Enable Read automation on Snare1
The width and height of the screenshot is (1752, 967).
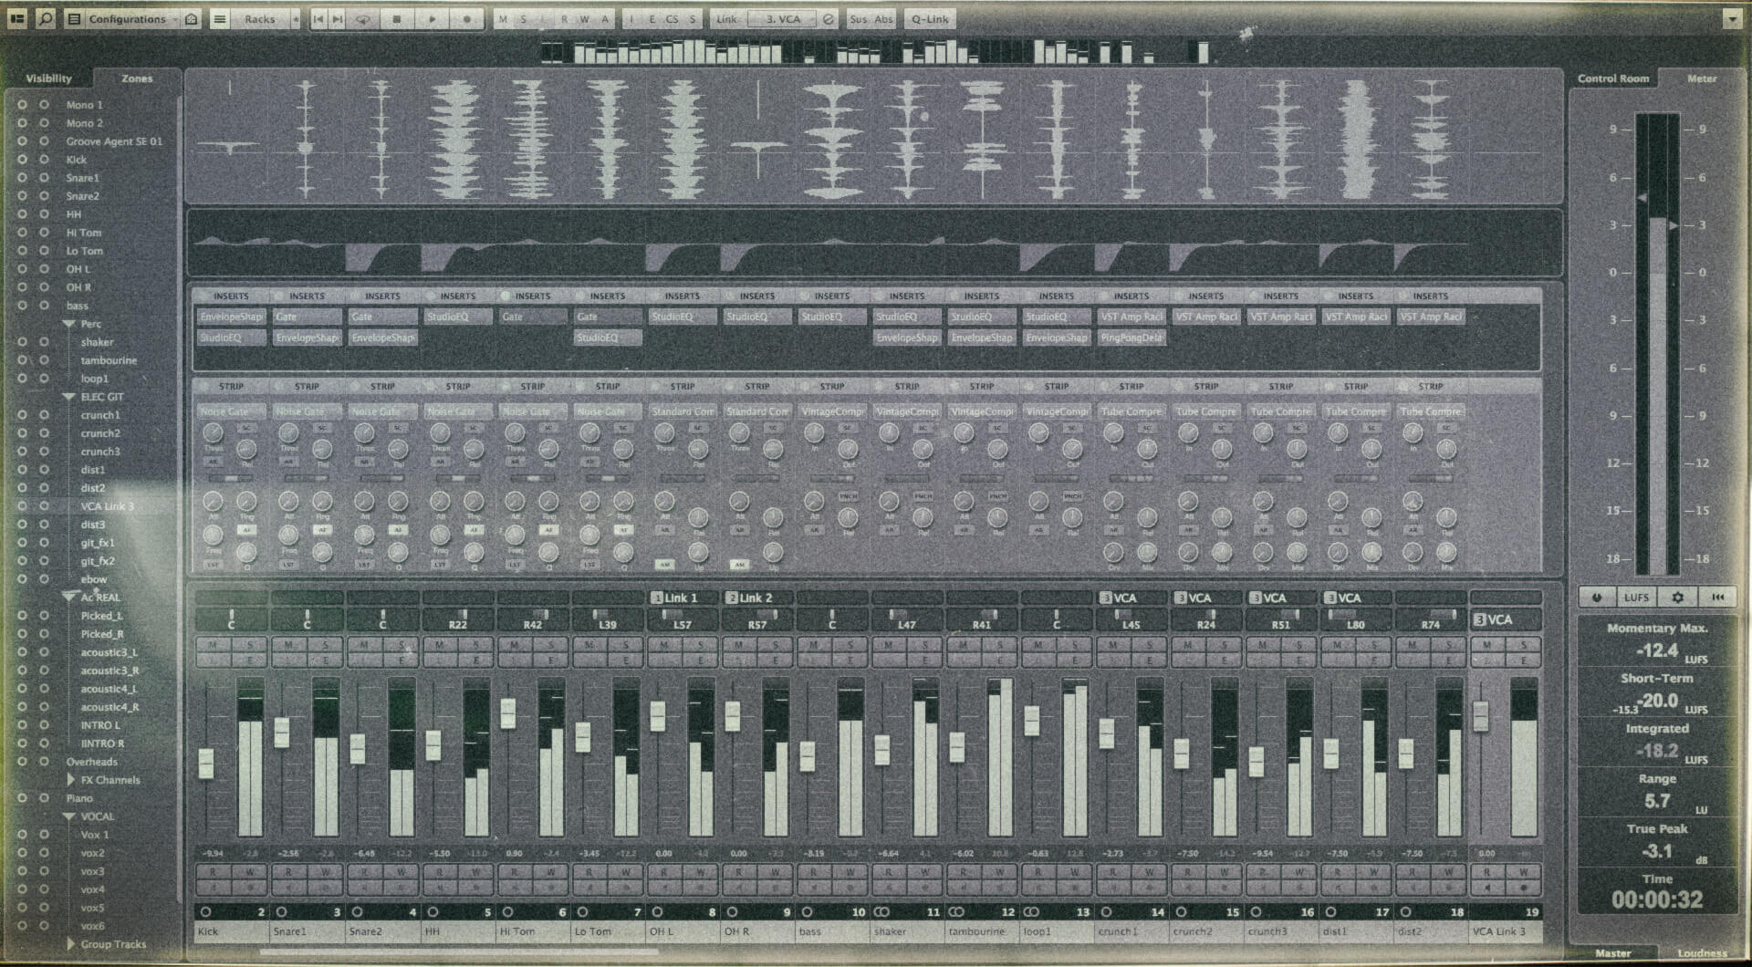coord(289,872)
